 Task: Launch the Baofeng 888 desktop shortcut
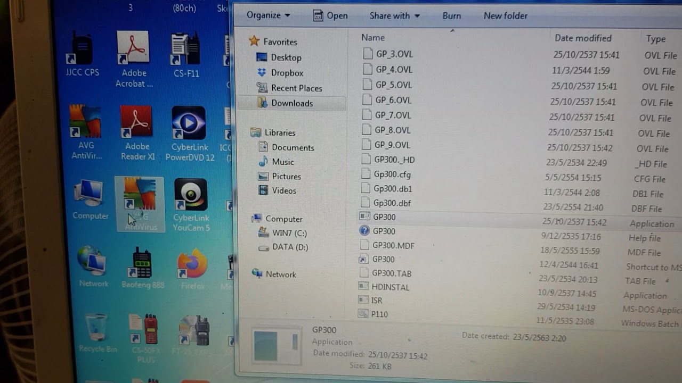pos(142,269)
